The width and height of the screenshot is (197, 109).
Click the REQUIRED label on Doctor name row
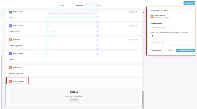[x=133, y=26]
